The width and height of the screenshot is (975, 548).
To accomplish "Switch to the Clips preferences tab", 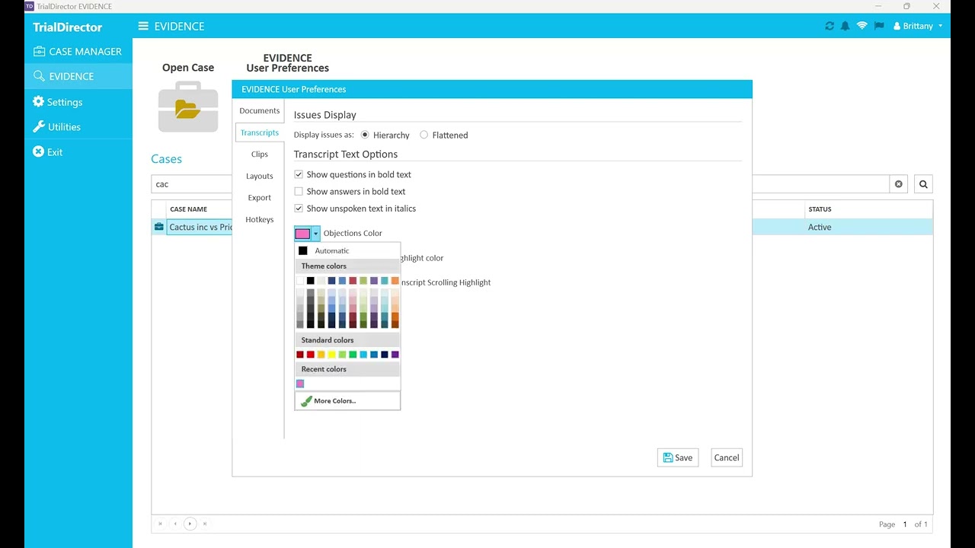I will 259,154.
